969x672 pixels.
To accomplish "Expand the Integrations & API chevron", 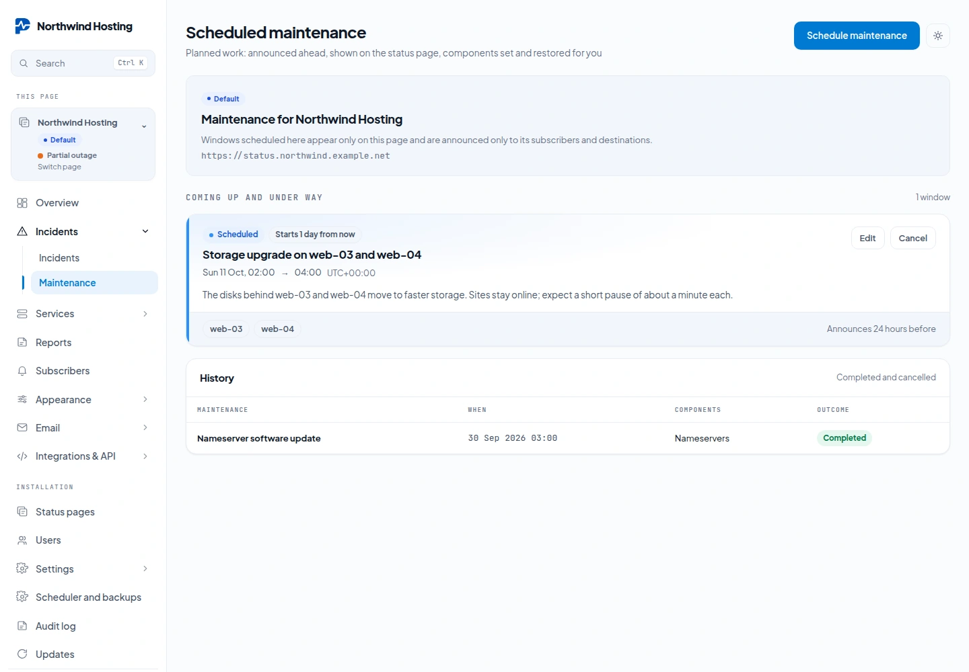I will point(145,456).
